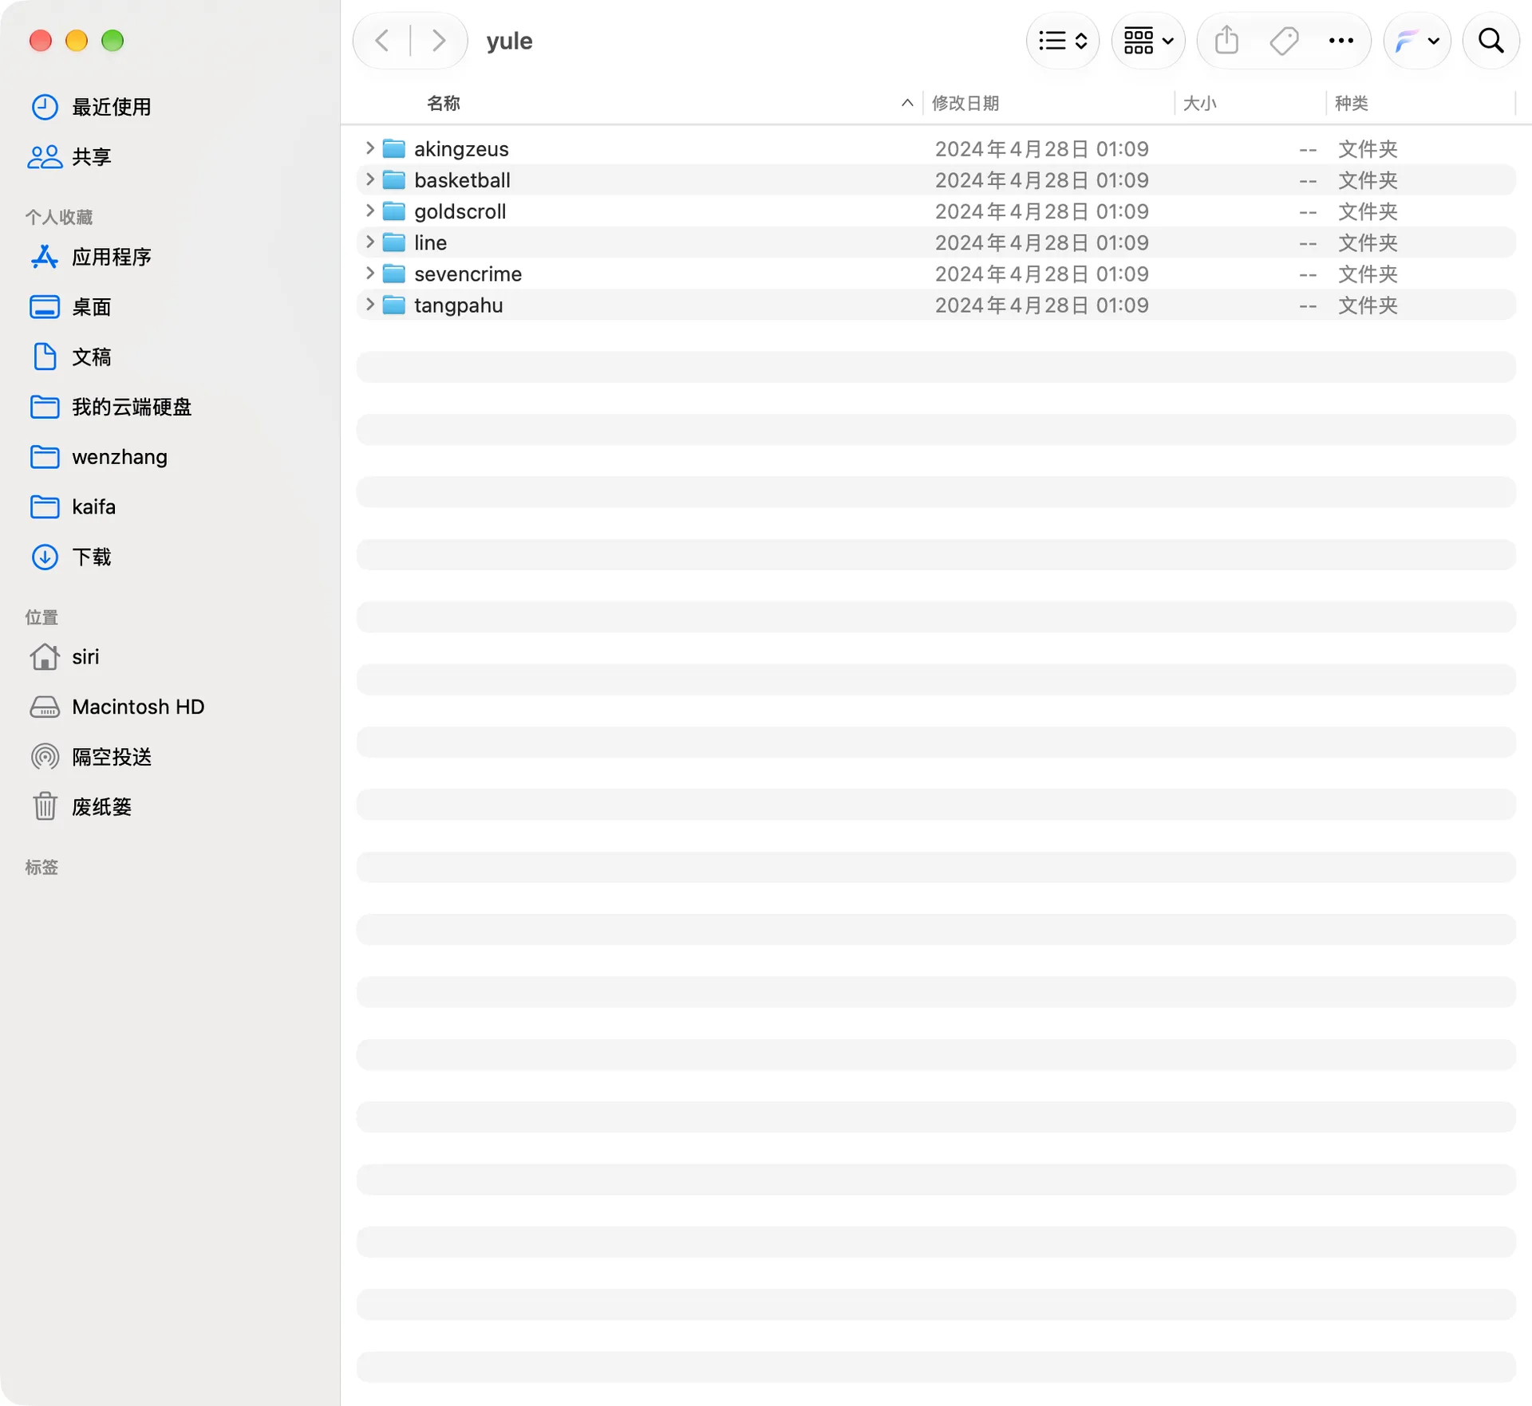Sort by the 大小 column header
Viewport: 1532px width, 1406px height.
pos(1199,103)
